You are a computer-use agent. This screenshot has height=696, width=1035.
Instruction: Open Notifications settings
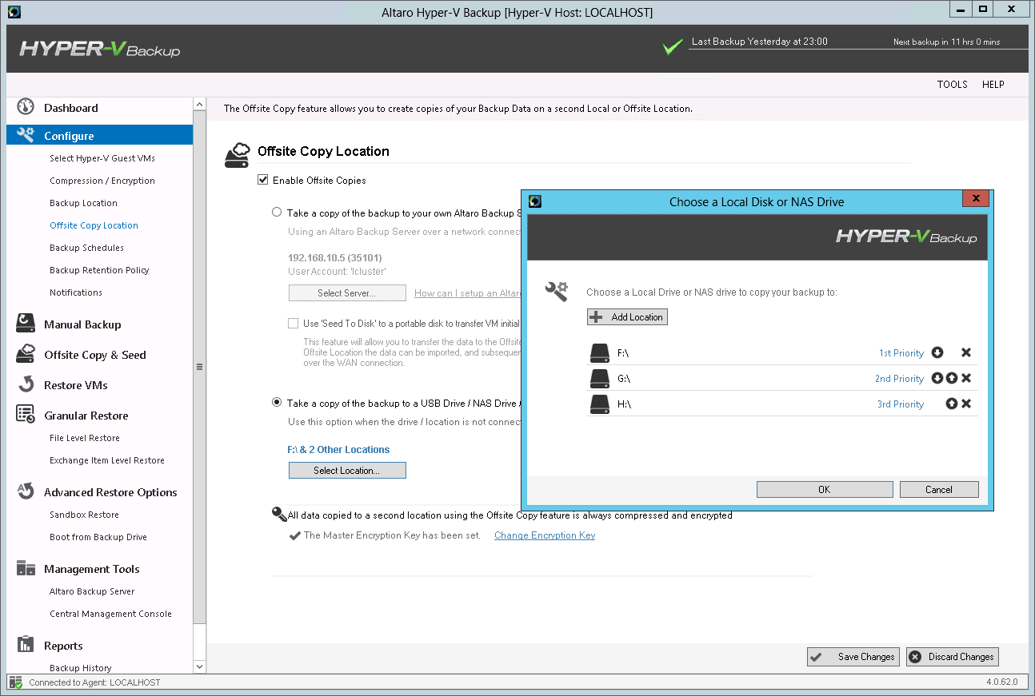(76, 292)
